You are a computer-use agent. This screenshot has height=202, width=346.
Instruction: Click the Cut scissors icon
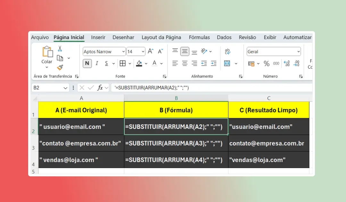pyautogui.click(x=60, y=49)
